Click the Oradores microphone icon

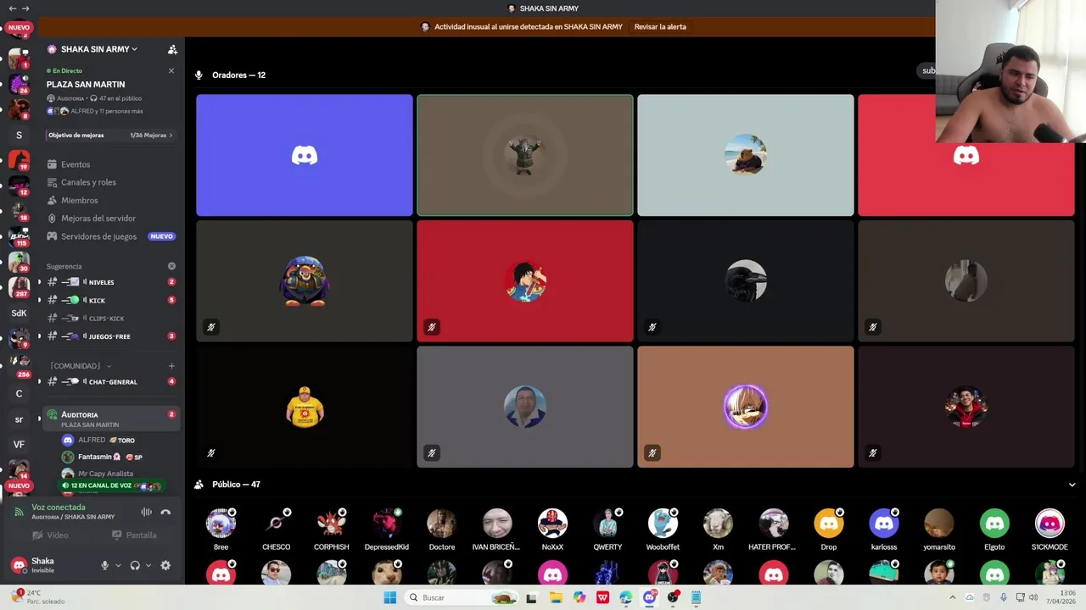tap(199, 75)
